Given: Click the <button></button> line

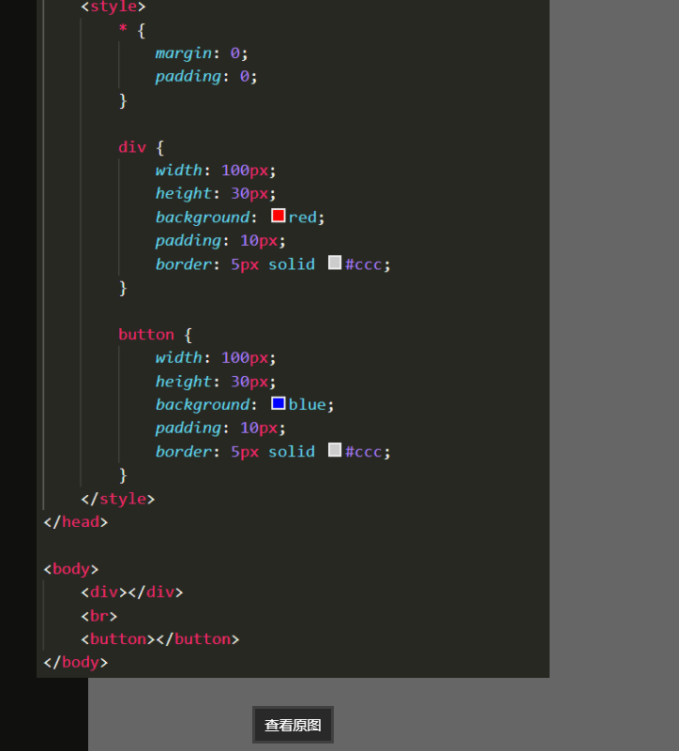Looking at the screenshot, I should pos(160,639).
